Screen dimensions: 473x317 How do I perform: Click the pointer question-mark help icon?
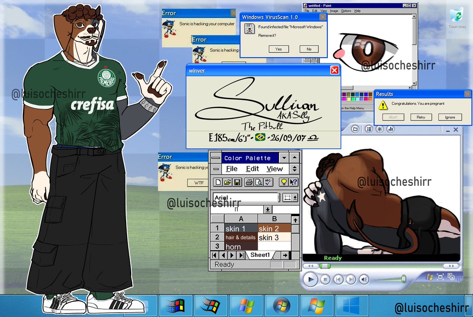tap(293, 182)
